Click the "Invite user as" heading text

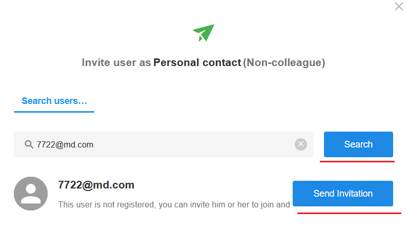pos(116,63)
